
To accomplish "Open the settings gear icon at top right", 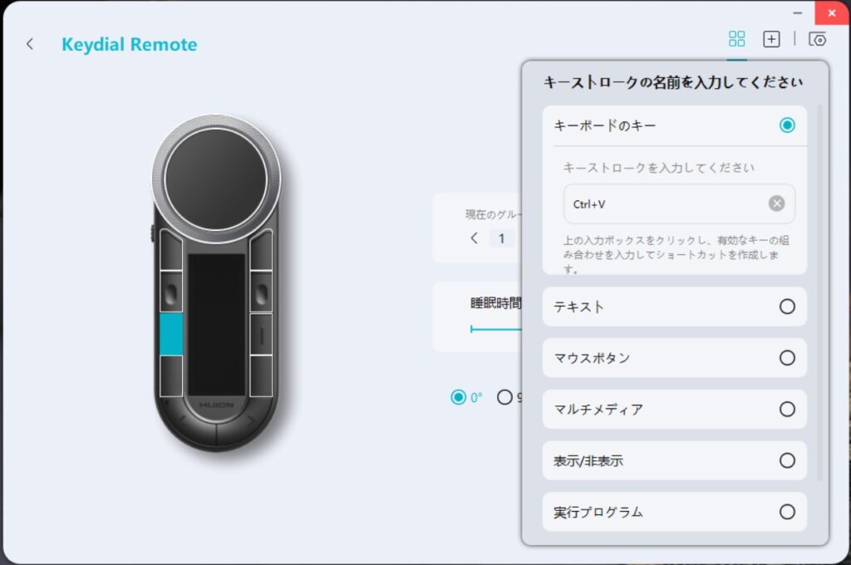I will [x=818, y=39].
